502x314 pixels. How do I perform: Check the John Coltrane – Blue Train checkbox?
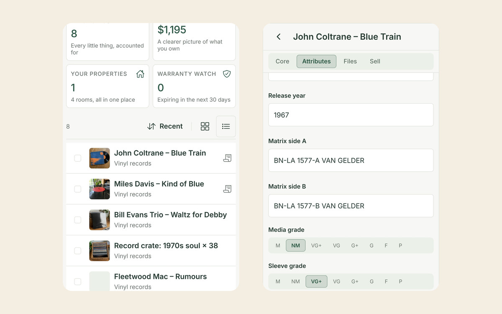click(x=78, y=158)
